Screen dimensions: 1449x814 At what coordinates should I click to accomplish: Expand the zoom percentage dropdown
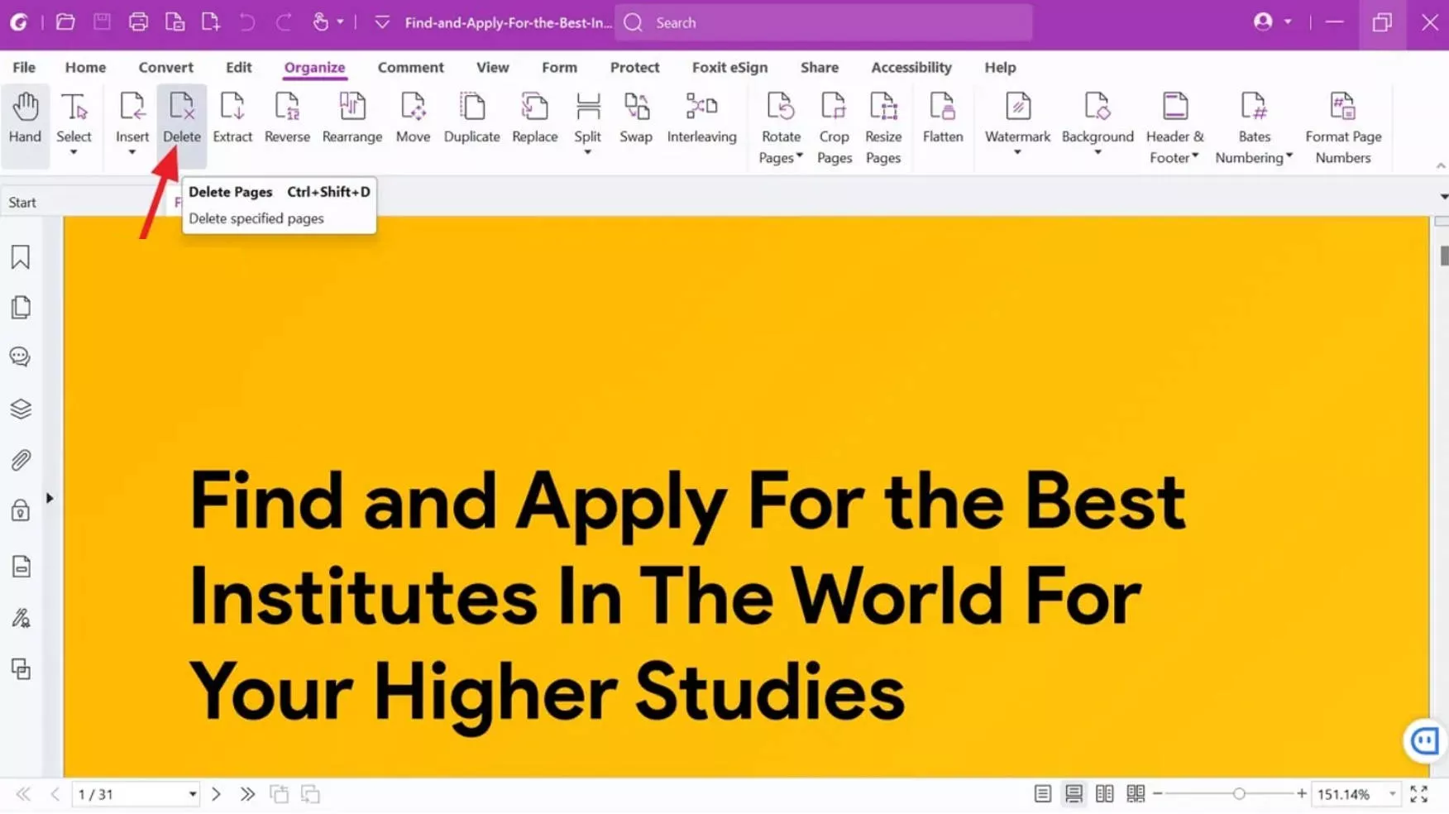1392,794
